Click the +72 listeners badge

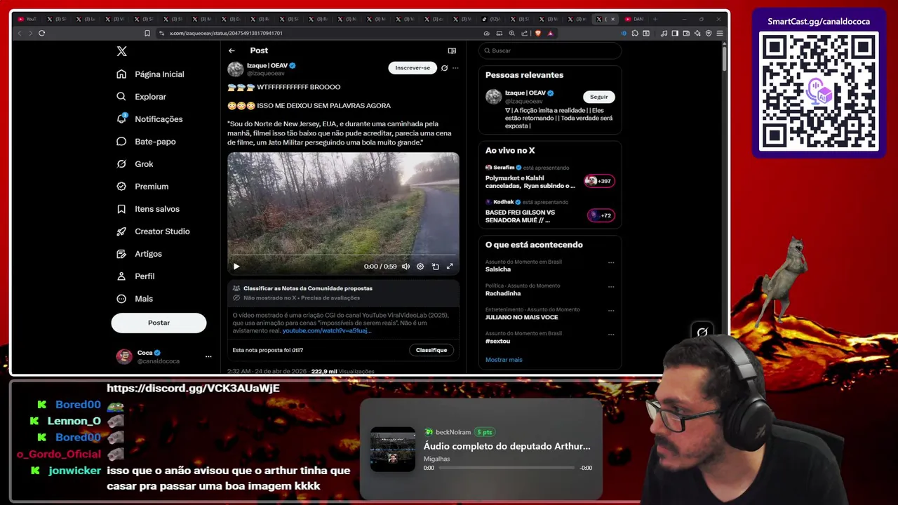(x=601, y=215)
